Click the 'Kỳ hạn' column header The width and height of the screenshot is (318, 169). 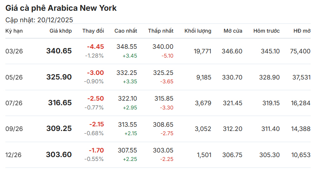click(x=13, y=31)
